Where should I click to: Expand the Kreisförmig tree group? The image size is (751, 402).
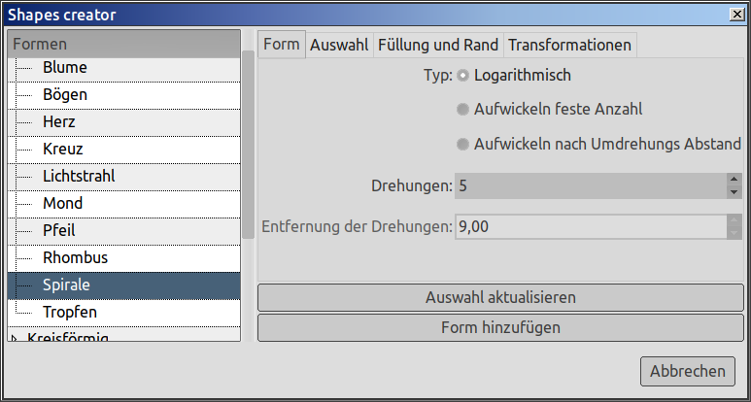point(14,338)
